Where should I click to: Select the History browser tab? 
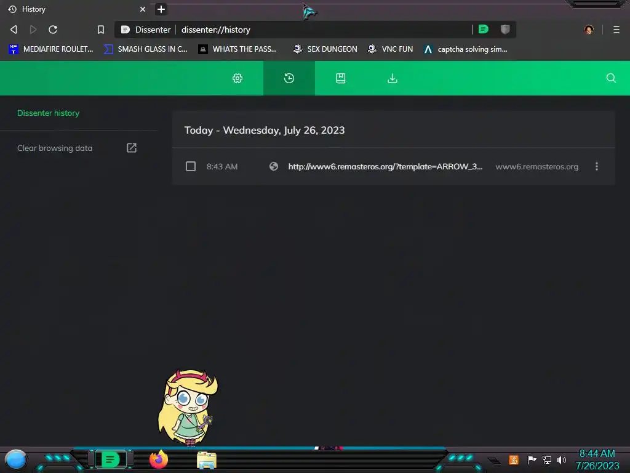coord(76,9)
